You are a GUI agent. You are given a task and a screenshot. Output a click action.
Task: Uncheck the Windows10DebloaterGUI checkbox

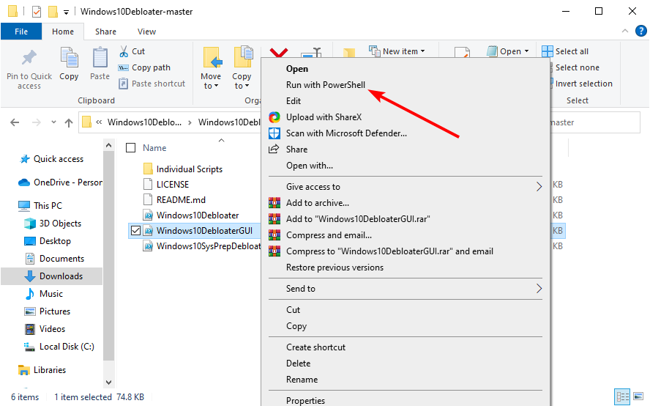click(135, 230)
